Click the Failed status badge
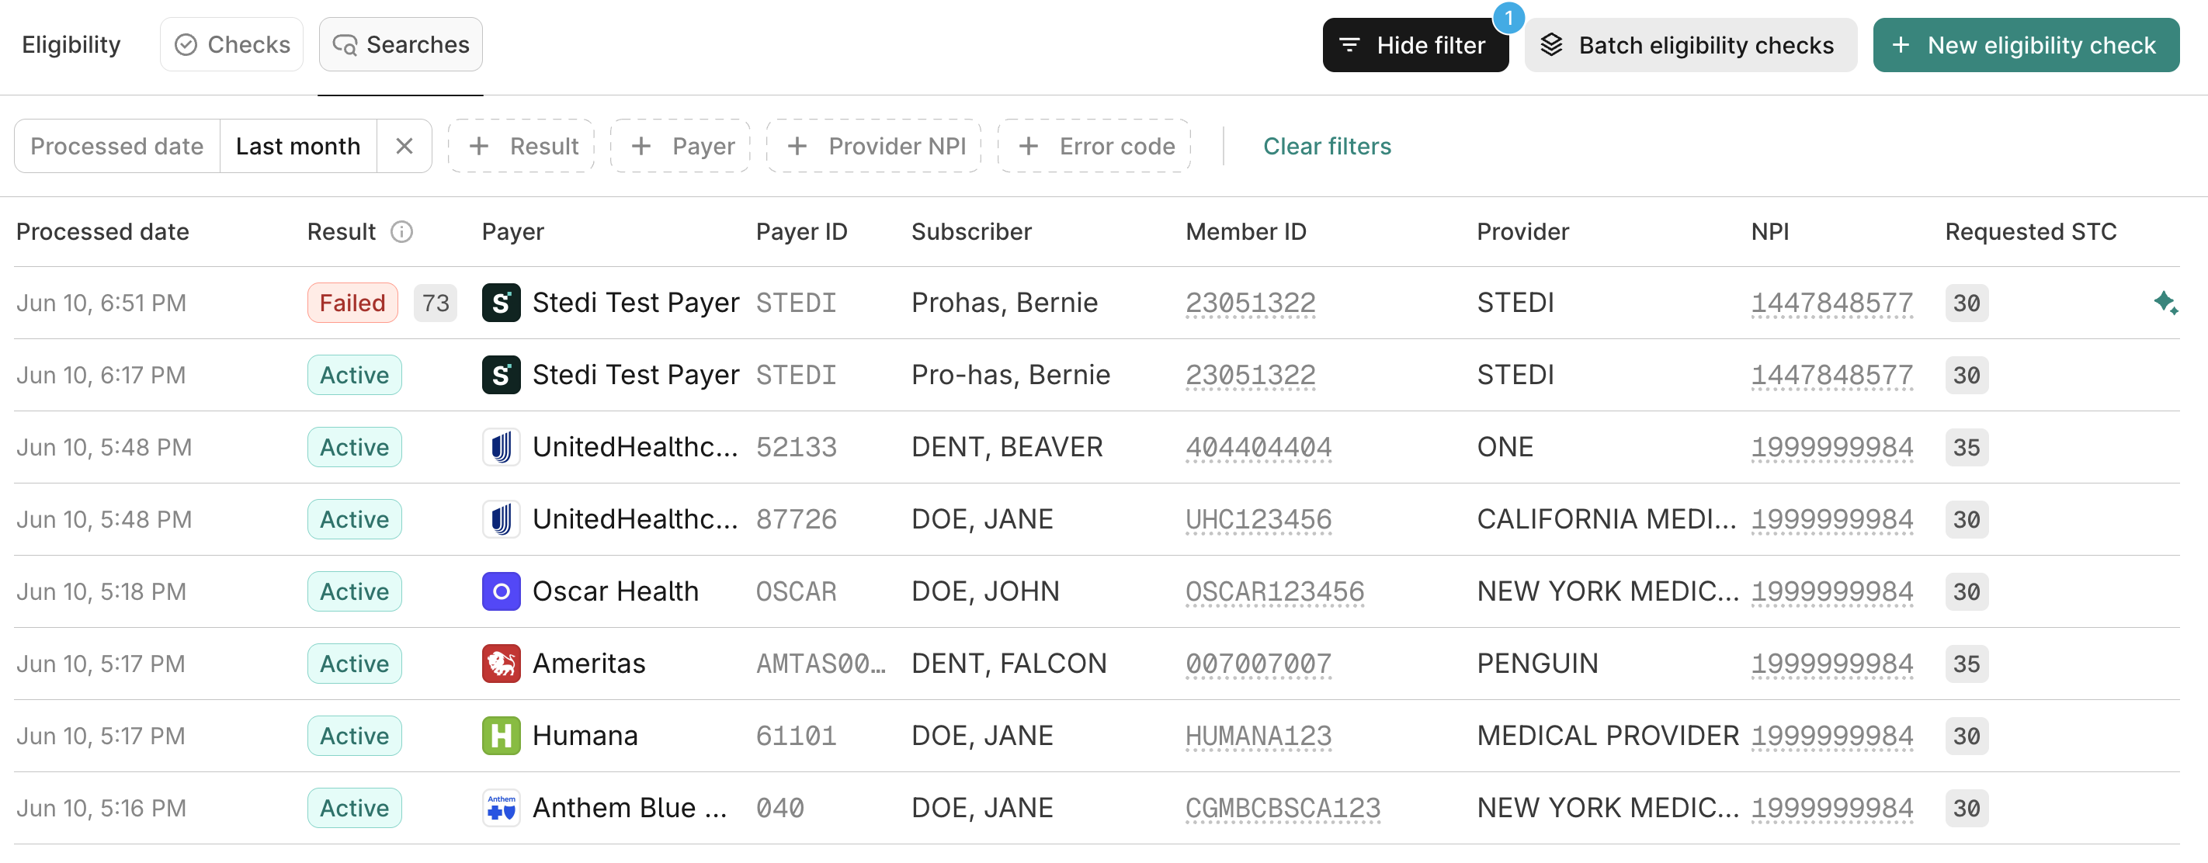2208x863 pixels. point(352,303)
